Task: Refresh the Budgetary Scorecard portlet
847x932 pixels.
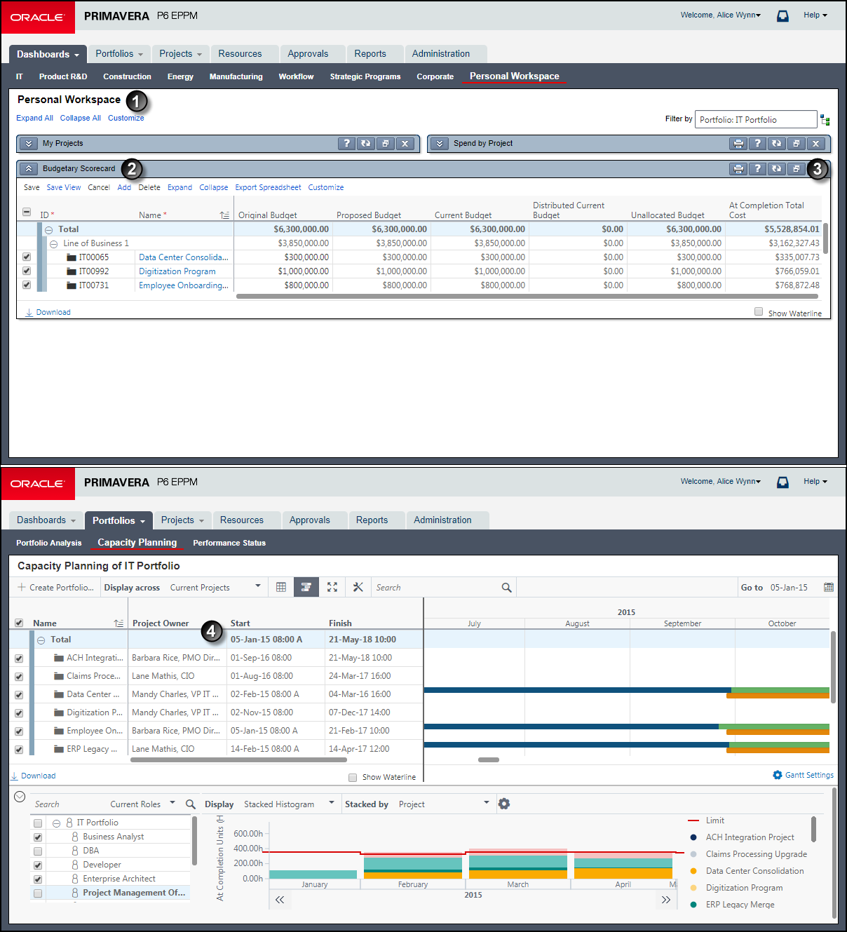Action: click(777, 169)
